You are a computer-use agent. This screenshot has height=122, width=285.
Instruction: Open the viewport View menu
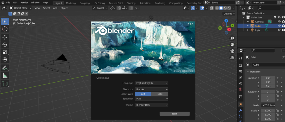coord(37,8)
